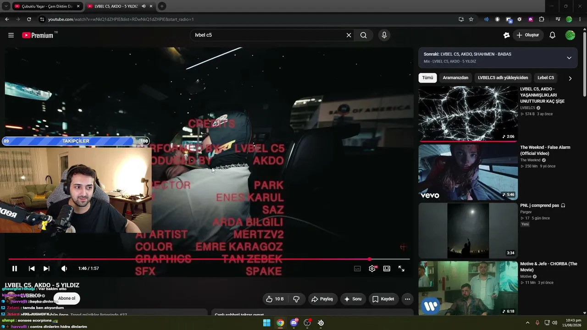Mute the video volume

click(64, 269)
